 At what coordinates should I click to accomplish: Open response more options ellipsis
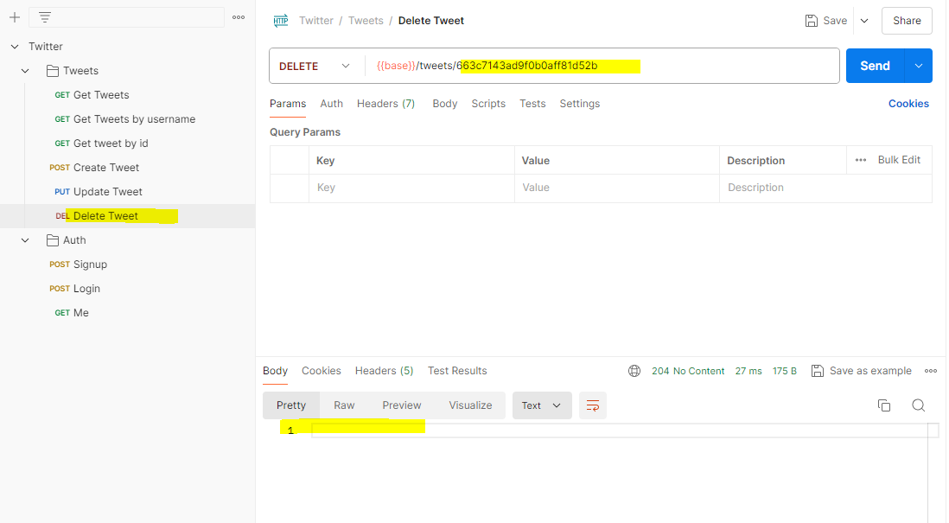pyautogui.click(x=931, y=371)
